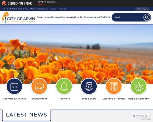153x122 pixels.
Task: Follow the Read On link
Action: 42,5
